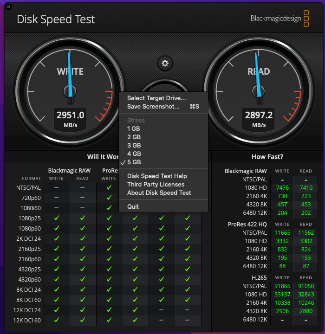Click the 87 ProRes 6480 12K read value
325x334 pixels.
point(306,266)
